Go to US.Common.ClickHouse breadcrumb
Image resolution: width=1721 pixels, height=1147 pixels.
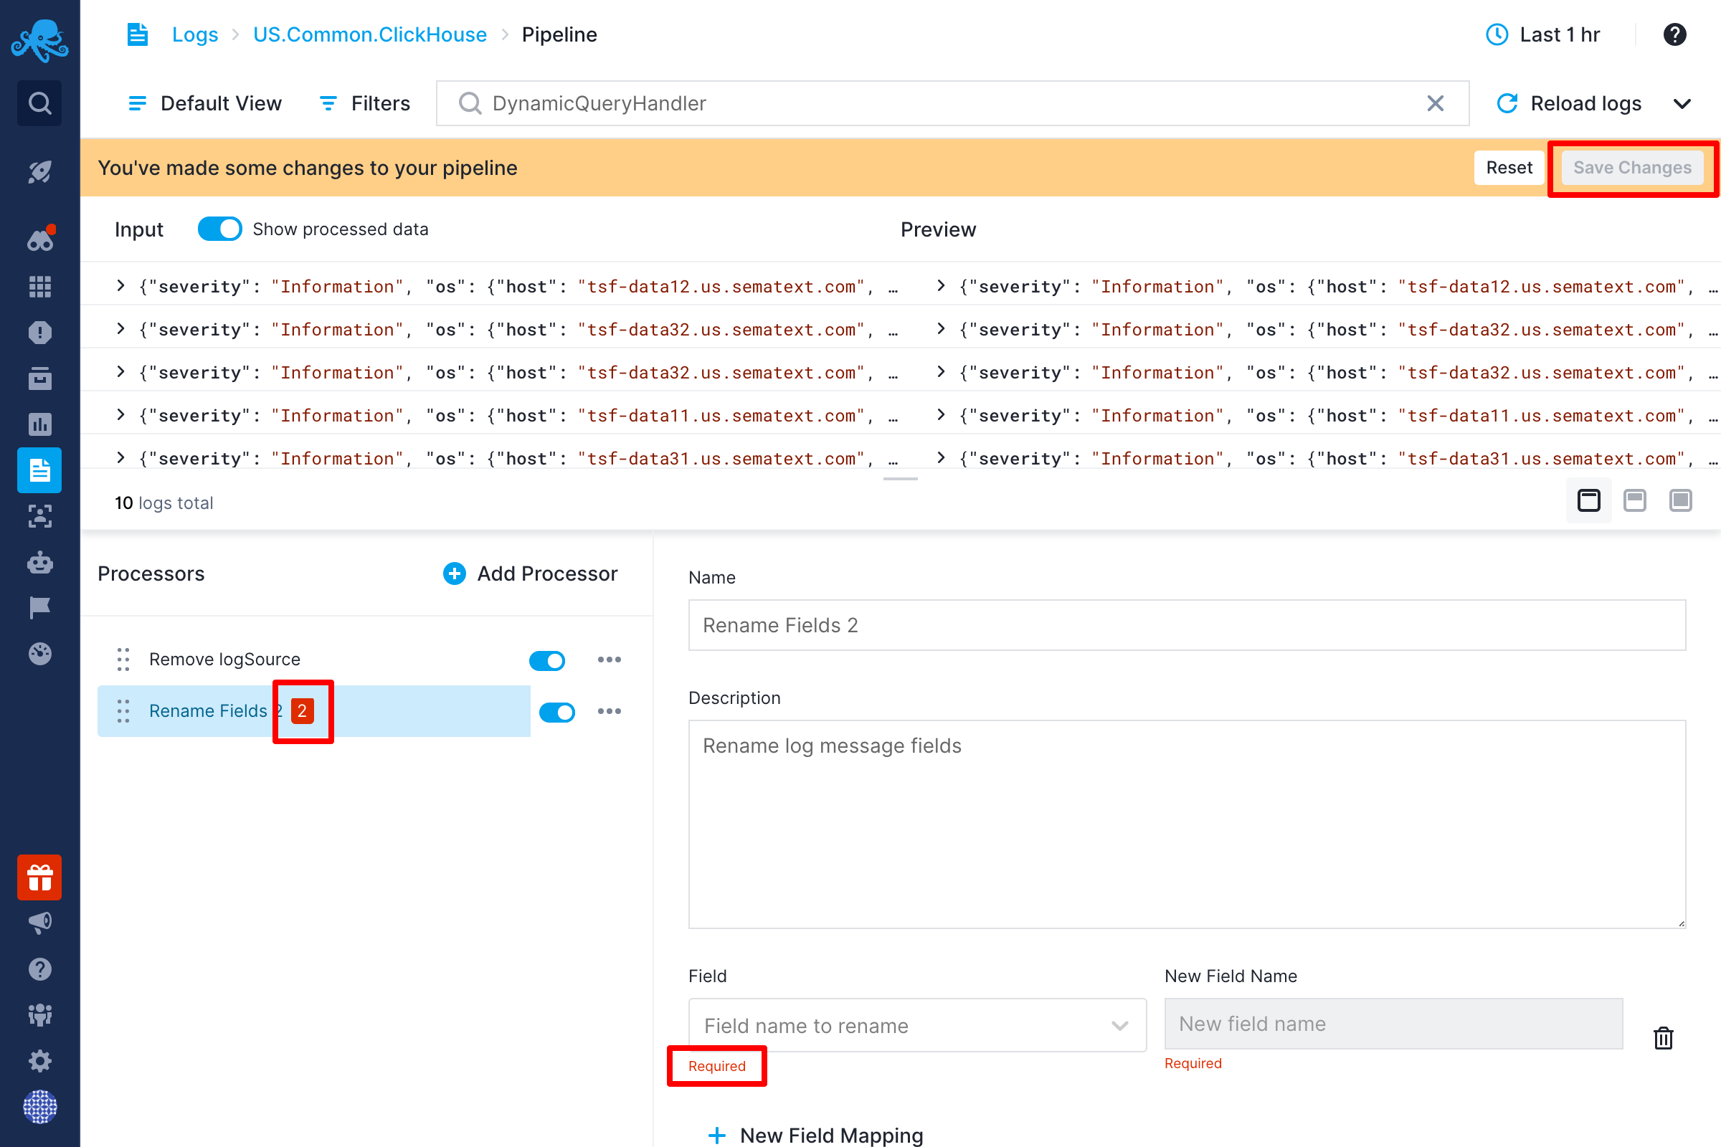[x=369, y=34]
